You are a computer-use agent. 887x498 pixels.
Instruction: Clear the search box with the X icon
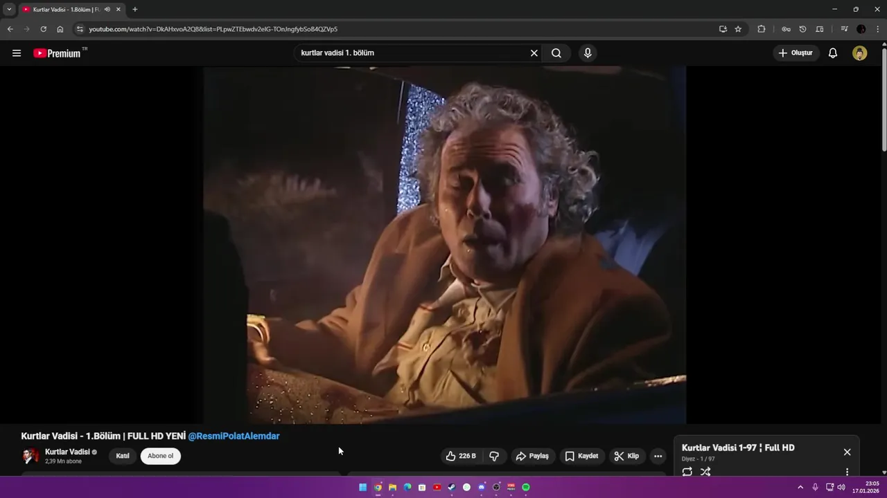click(x=534, y=53)
